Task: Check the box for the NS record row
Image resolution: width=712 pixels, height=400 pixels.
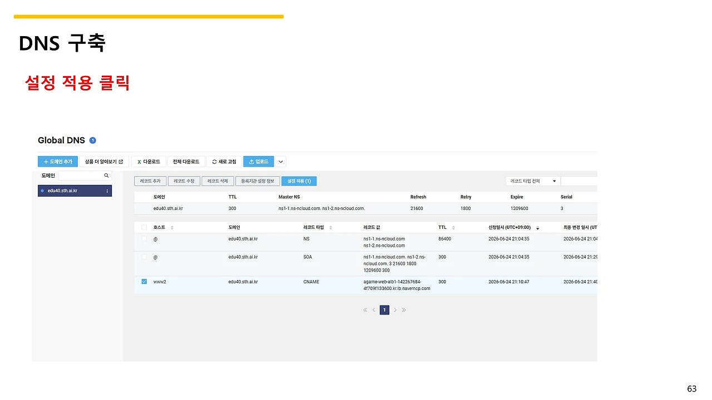Action: point(144,239)
